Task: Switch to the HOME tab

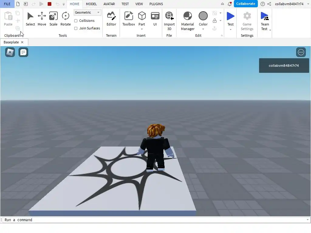Action: 75,4
